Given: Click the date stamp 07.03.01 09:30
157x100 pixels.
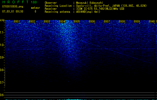Looking at the screenshot, I should [13, 11].
